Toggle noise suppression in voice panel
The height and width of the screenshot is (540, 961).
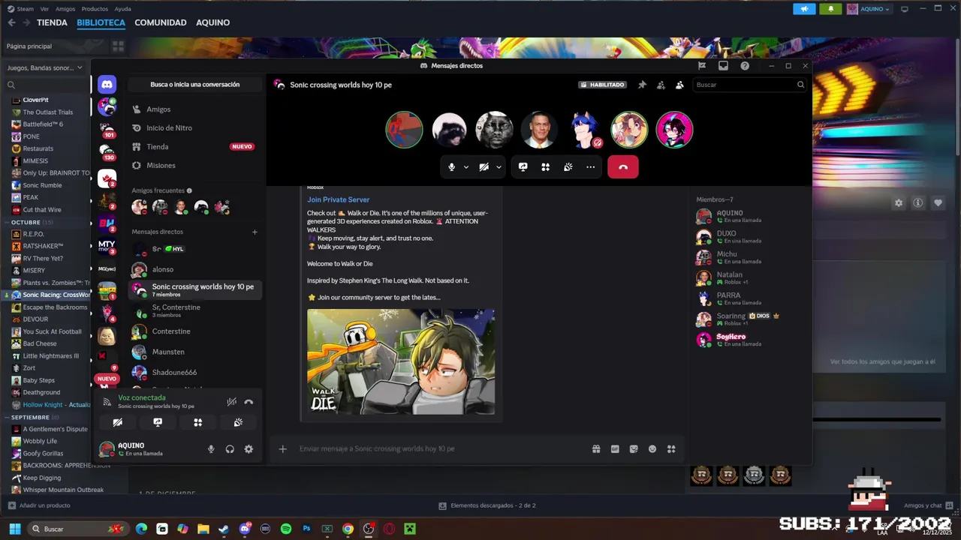[x=232, y=402]
